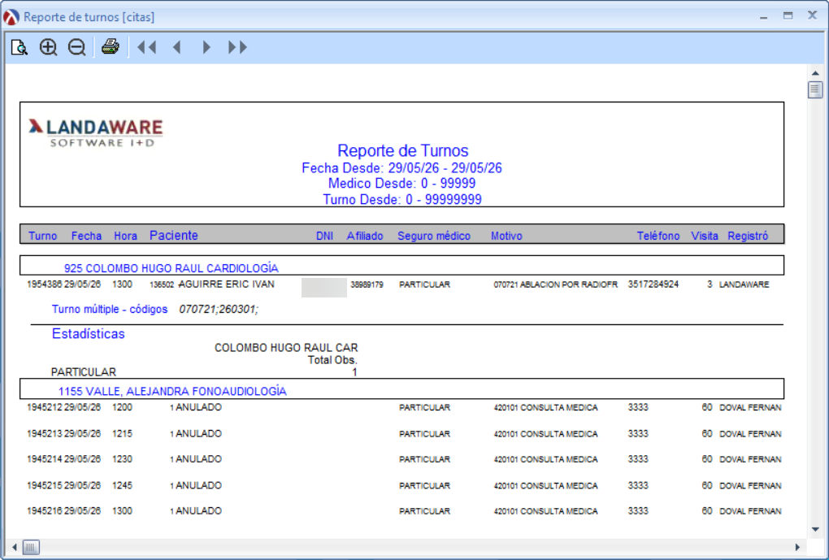Click 'Medico Desde: 0 - 99999' line

(401, 184)
